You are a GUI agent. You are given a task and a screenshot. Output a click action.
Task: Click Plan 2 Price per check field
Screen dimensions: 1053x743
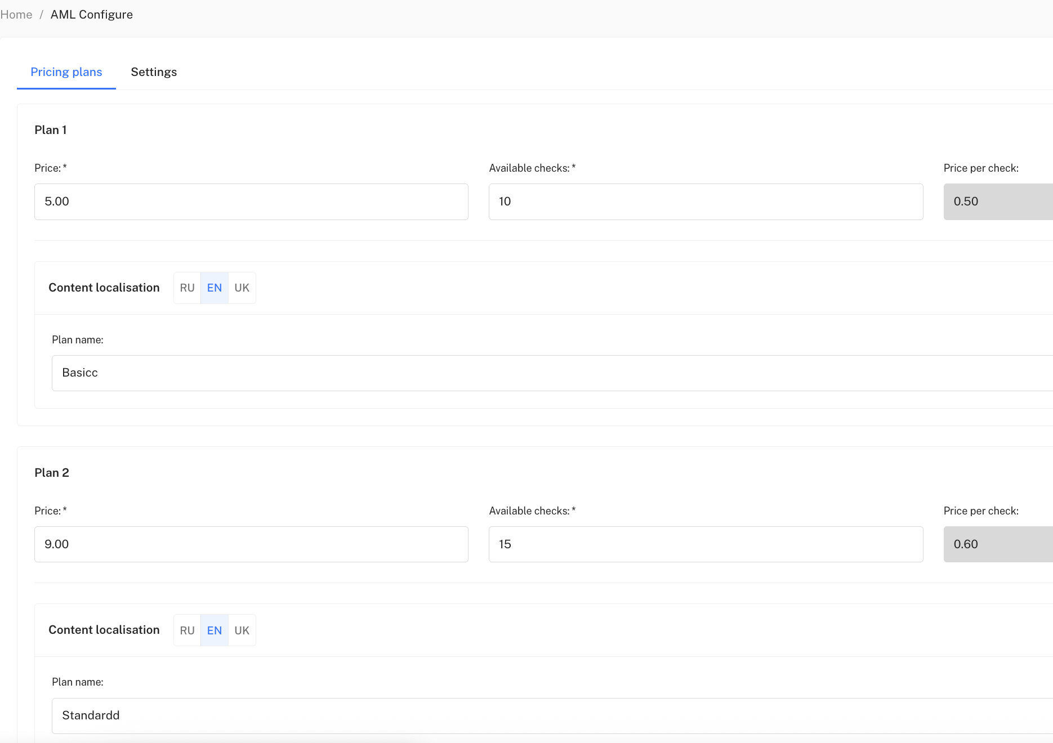pyautogui.click(x=998, y=544)
